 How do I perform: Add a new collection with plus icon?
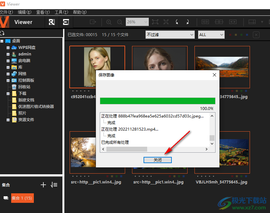pyautogui.click(x=43, y=185)
